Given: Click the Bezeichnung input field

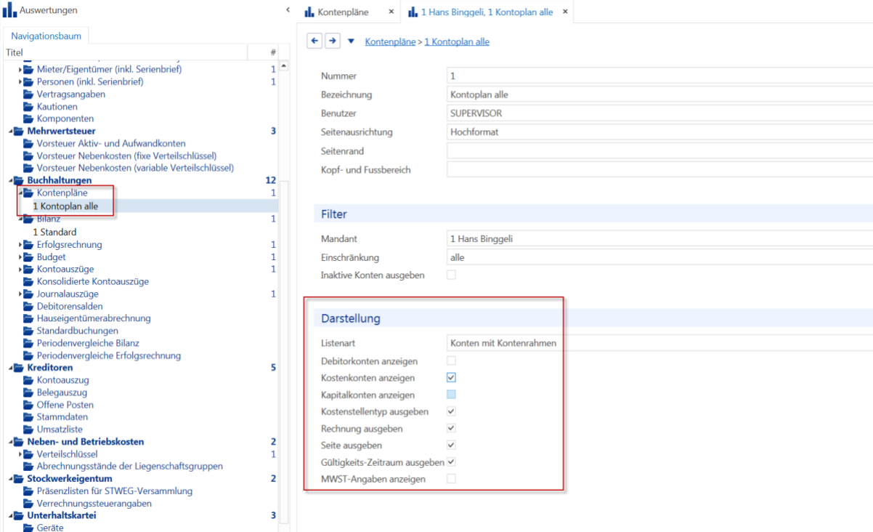Looking at the screenshot, I should click(x=659, y=94).
